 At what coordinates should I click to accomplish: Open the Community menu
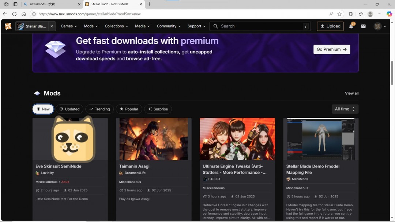[x=169, y=26]
